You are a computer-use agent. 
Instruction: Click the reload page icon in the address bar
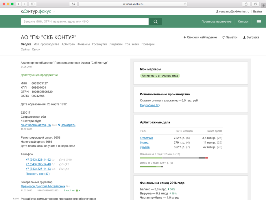click(185, 4)
